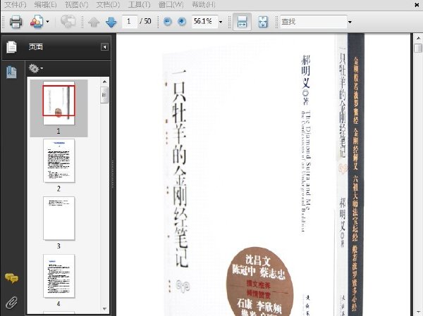
Task: Open the search options dropdown arrow
Action: (x=350, y=22)
